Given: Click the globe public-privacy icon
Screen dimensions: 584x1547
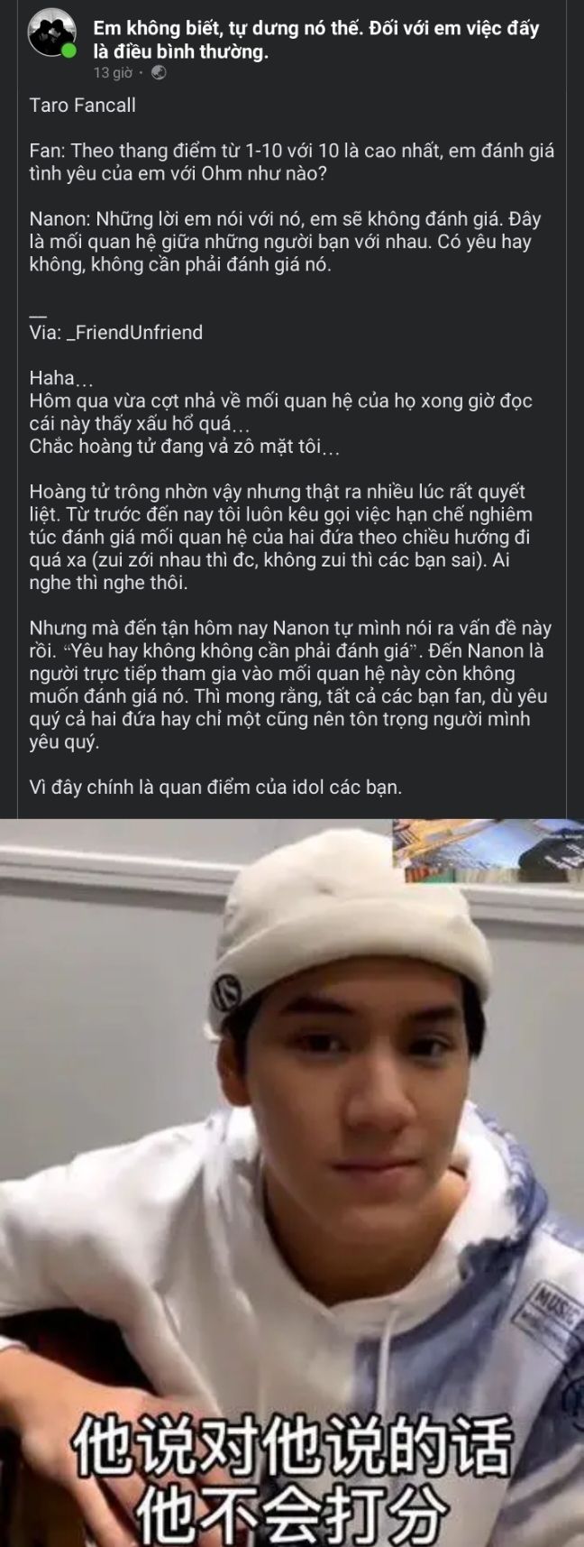Looking at the screenshot, I should [x=159, y=72].
